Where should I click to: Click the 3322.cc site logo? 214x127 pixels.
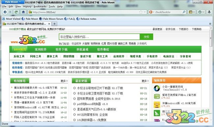point(29,40)
